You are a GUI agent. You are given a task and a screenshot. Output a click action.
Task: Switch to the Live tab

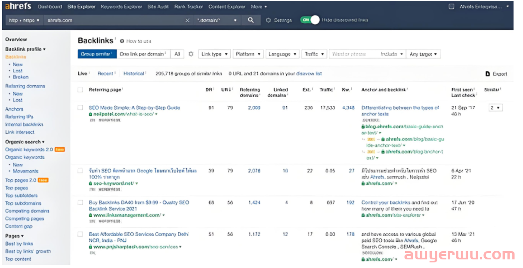(82, 74)
